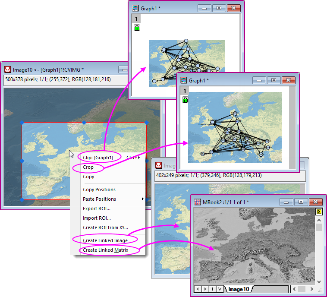This screenshot has width=327, height=297.
Task: Select layer 1 indicator in lower Graph1 window
Action: click(185, 91)
